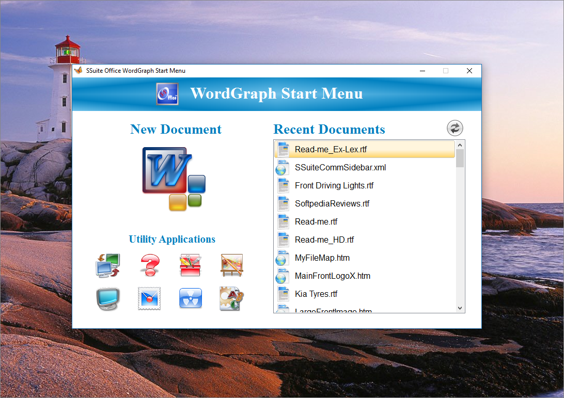Image resolution: width=564 pixels, height=398 pixels.
Task: Open the painting easel utility icon
Action: click(x=231, y=265)
